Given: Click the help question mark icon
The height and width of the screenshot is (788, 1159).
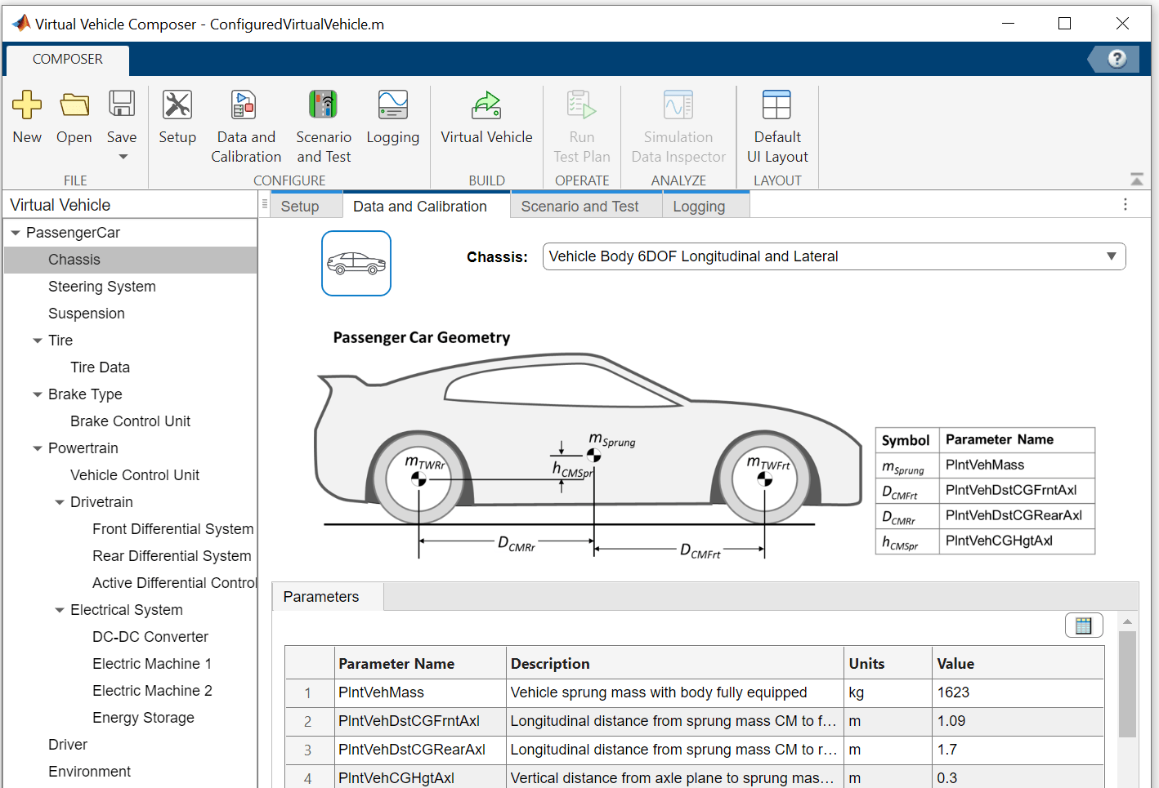Looking at the screenshot, I should [x=1116, y=59].
